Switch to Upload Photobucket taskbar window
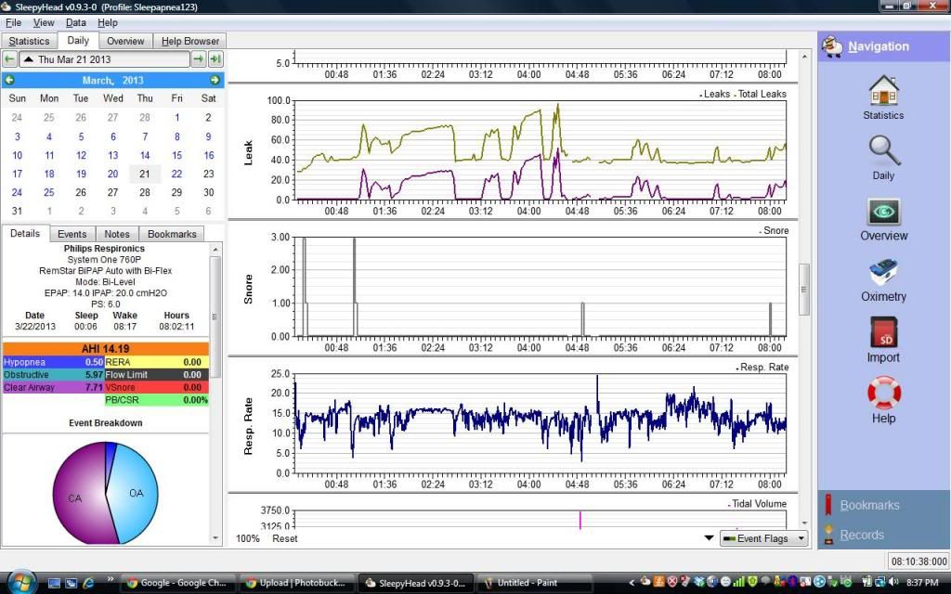 tap(296, 583)
